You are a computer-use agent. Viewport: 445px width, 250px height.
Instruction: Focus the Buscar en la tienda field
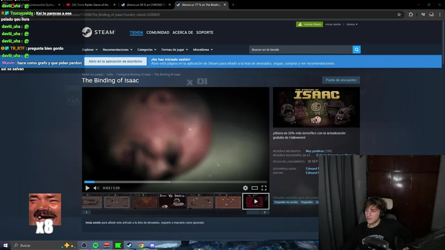point(301,50)
